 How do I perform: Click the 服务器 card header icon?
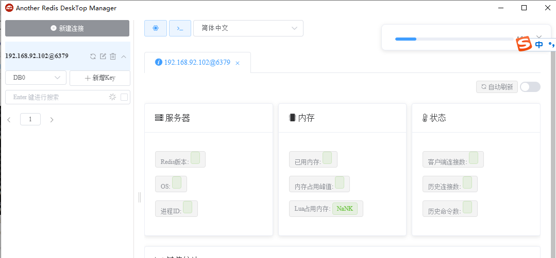[159, 118]
